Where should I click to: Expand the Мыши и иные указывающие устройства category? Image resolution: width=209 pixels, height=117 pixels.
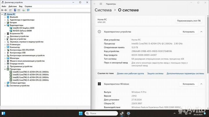pos(5,61)
